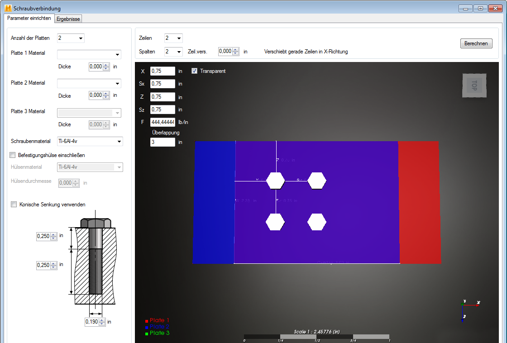Image resolution: width=507 pixels, height=343 pixels.
Task: Click the red Plate 1 region in viewport
Action: point(419,202)
